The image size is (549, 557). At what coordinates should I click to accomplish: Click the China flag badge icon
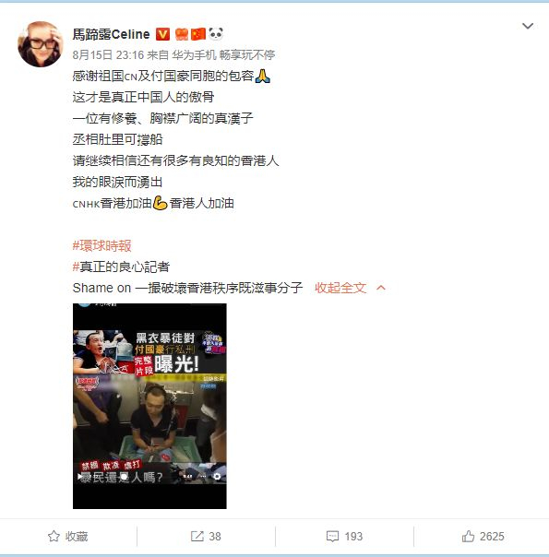pyautogui.click(x=198, y=34)
